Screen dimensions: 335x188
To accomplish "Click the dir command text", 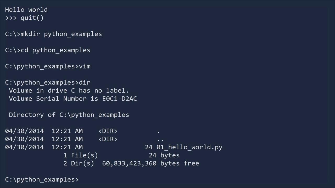I will point(85,83).
